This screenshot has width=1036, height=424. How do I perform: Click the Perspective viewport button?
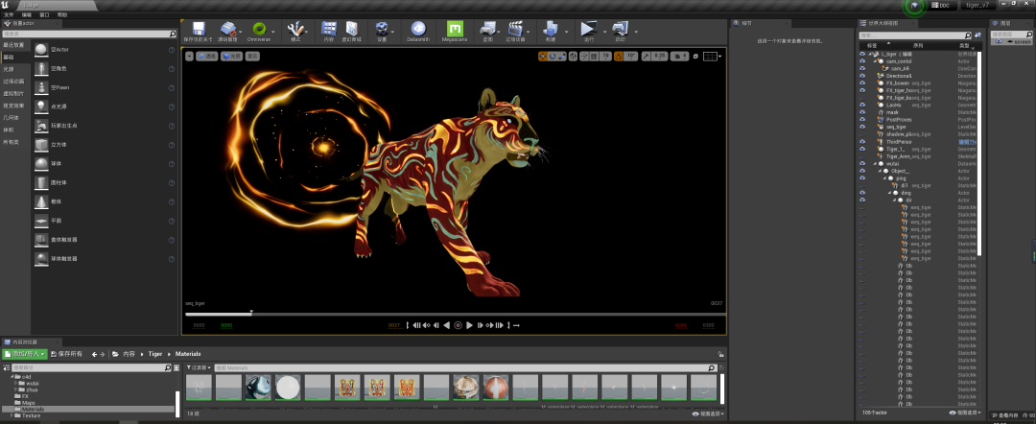pyautogui.click(x=207, y=57)
